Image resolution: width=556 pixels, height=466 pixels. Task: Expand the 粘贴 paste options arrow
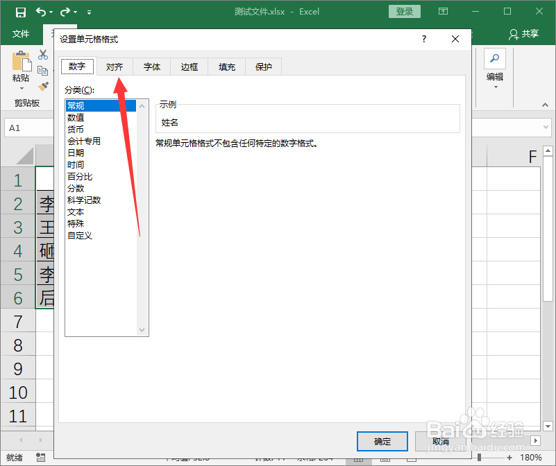(x=22, y=88)
